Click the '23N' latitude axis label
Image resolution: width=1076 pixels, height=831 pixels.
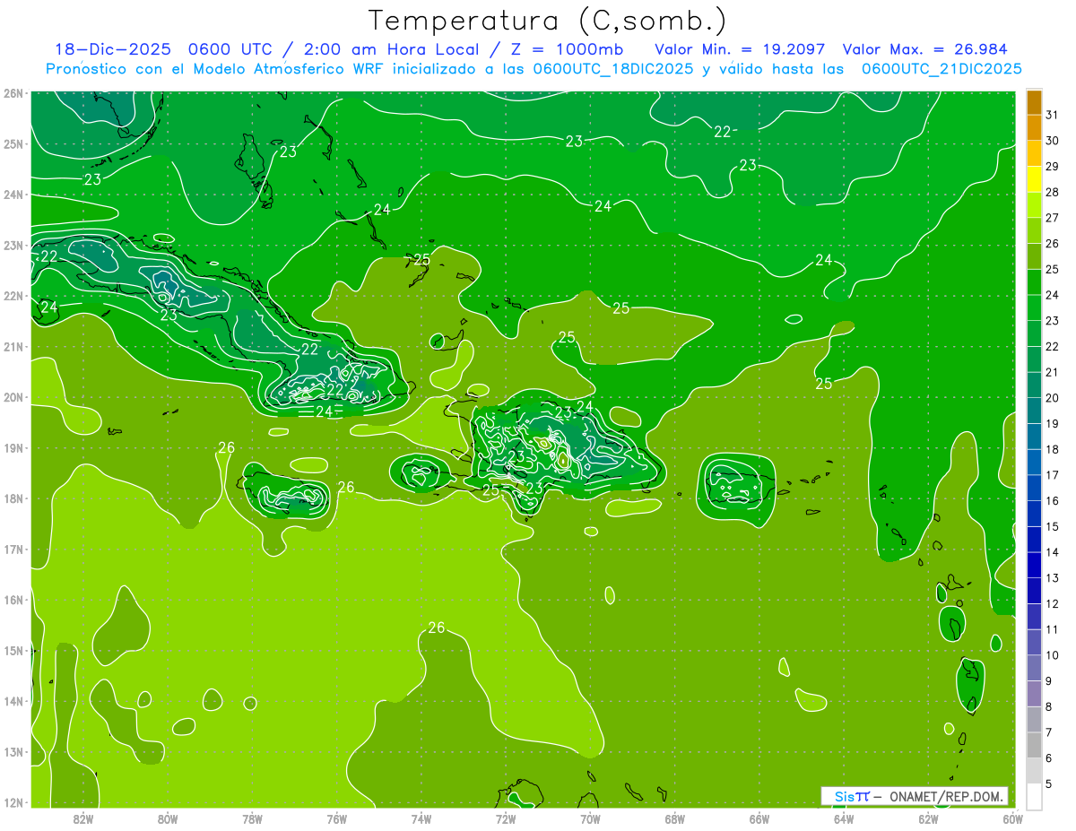(13, 245)
